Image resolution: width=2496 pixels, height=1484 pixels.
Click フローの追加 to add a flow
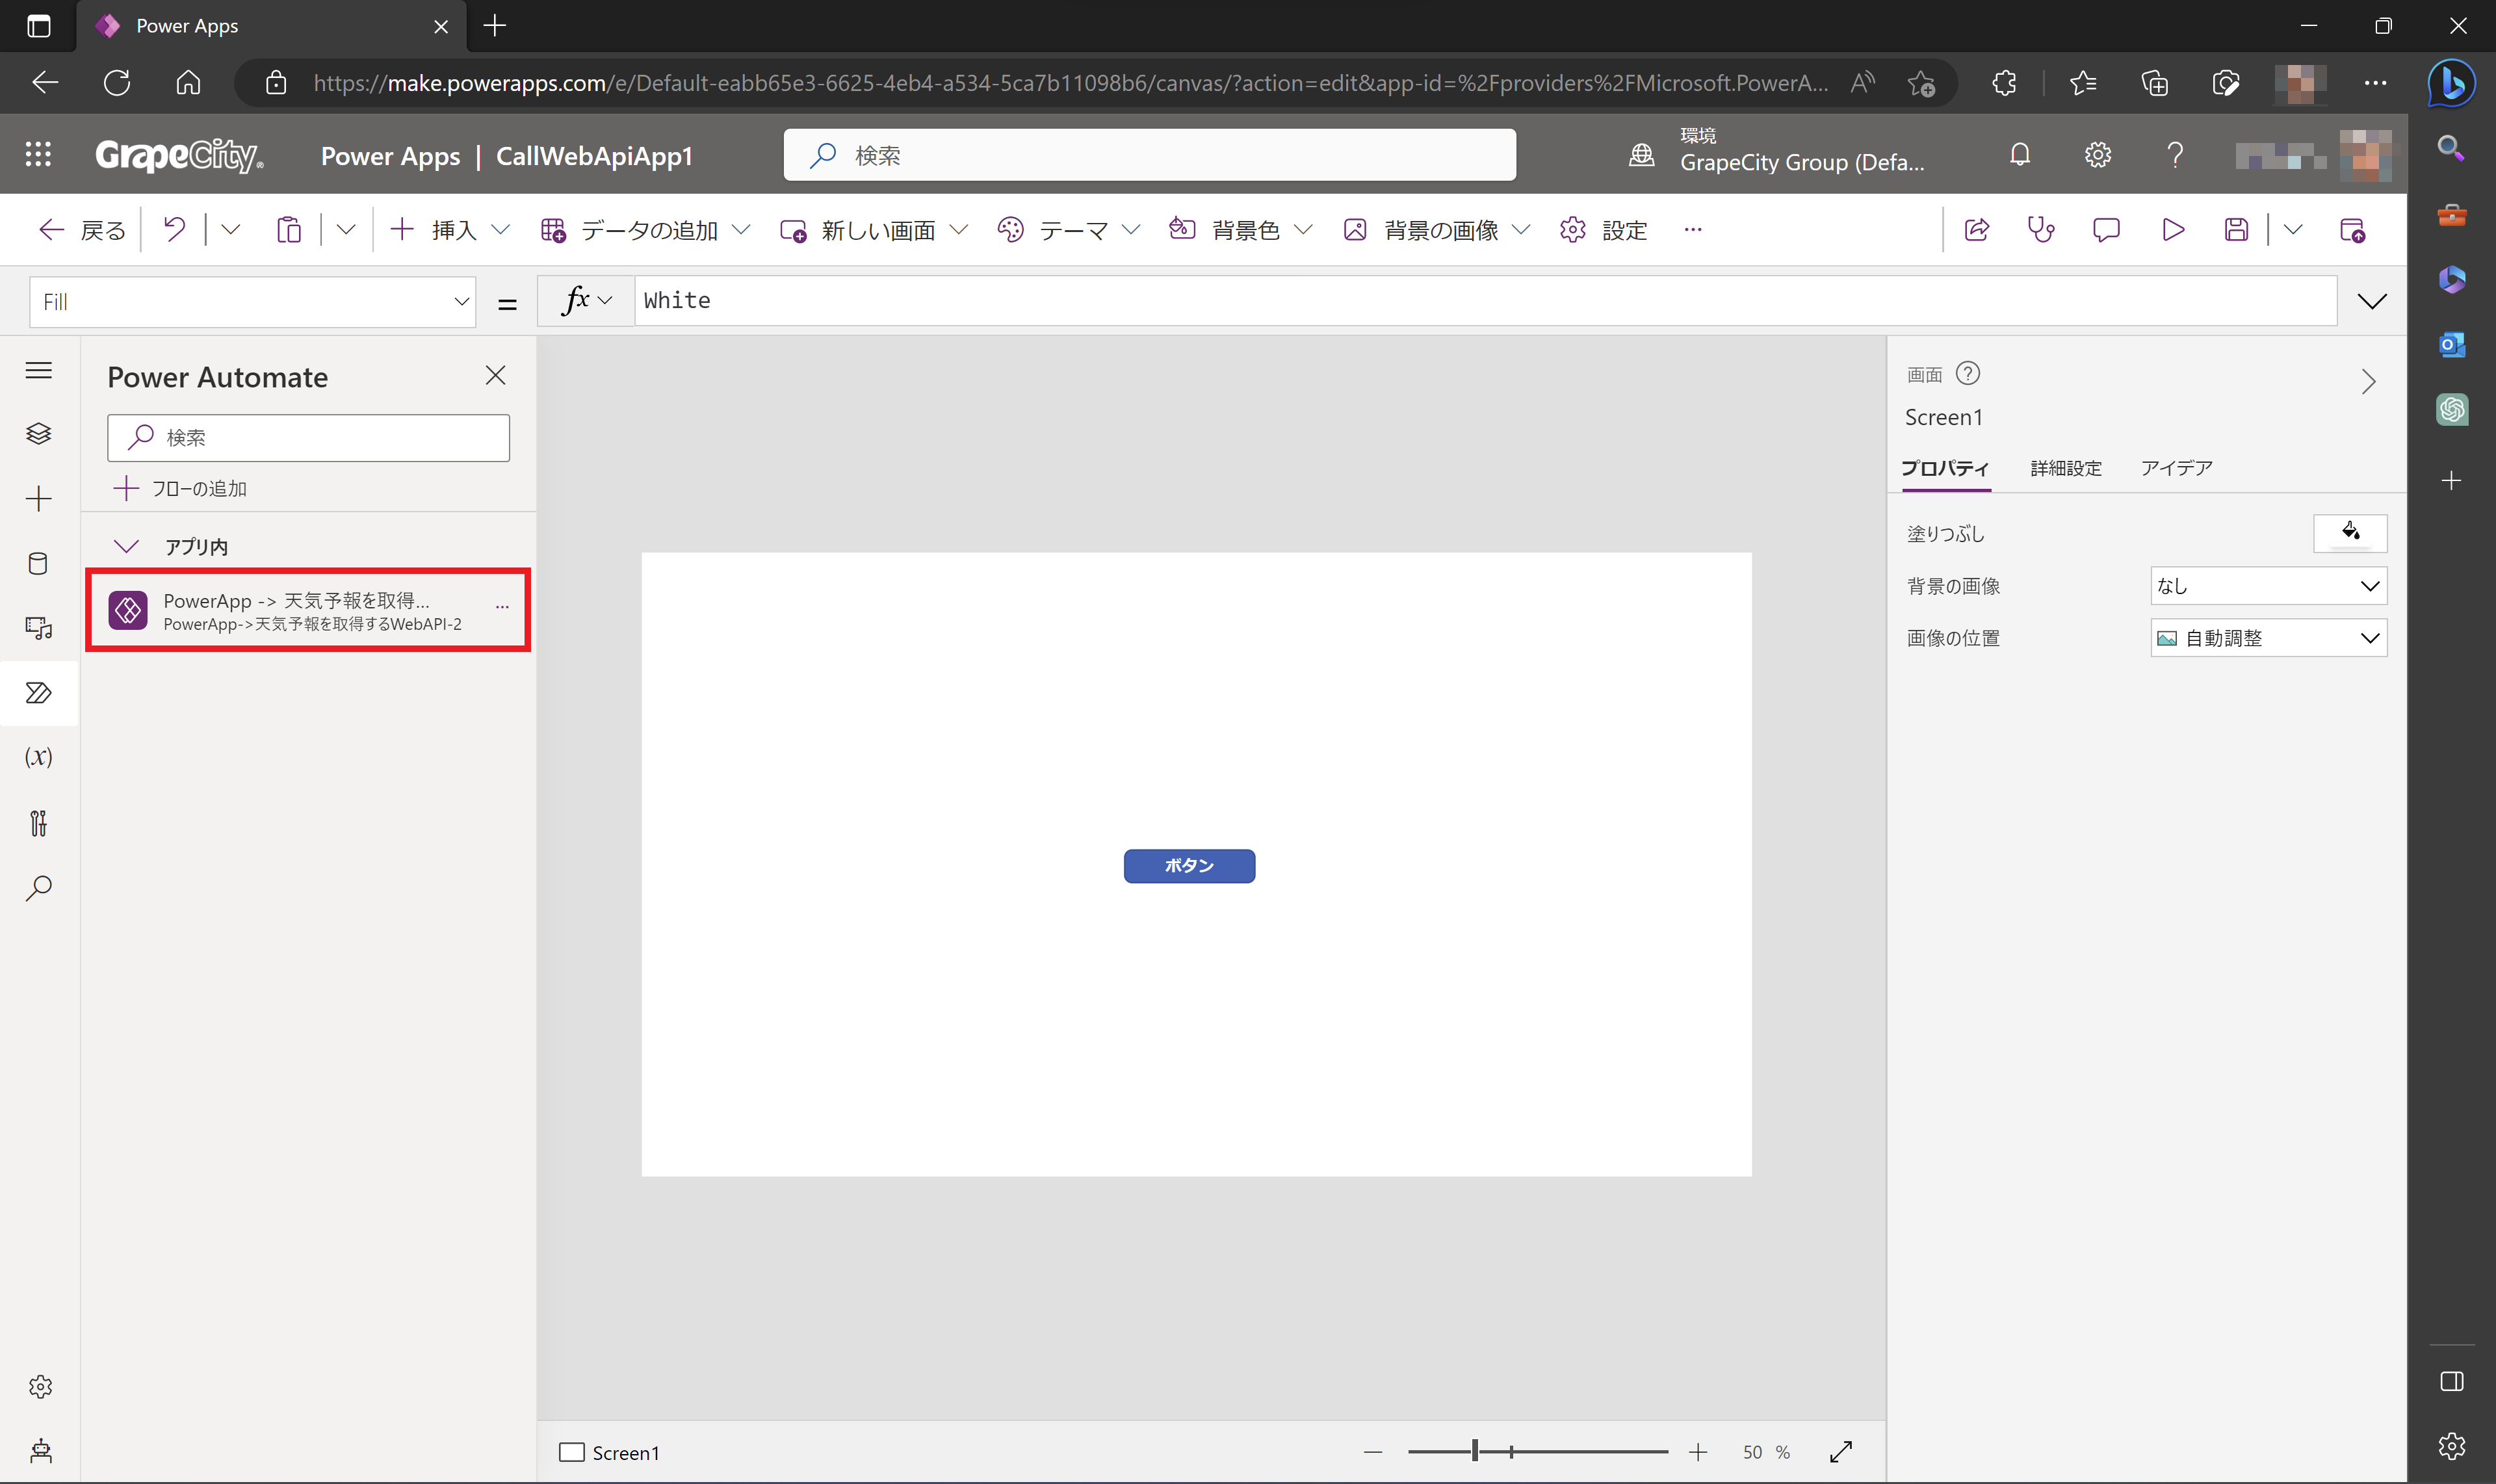pos(181,489)
